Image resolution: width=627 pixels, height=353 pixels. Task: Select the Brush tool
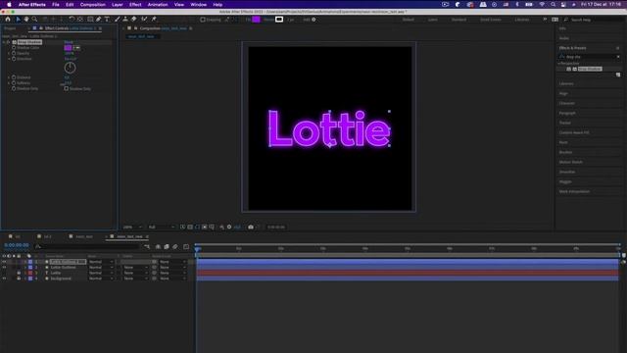(118, 20)
